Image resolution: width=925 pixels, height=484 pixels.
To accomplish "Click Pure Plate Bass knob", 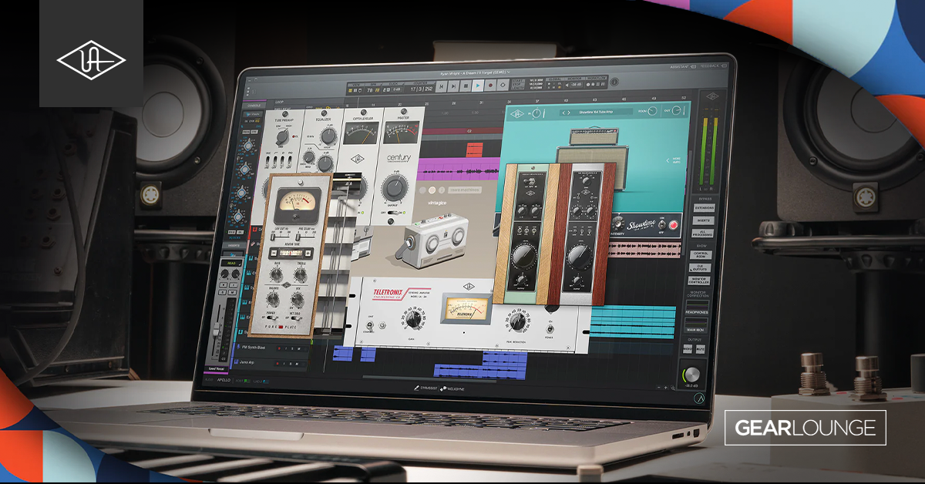I will click(x=276, y=274).
